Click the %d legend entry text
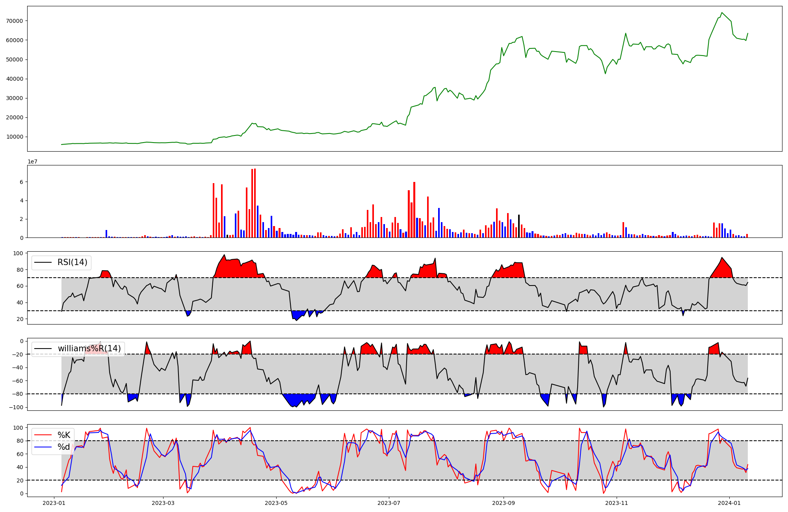Viewport: 788px width, 512px height. [x=64, y=447]
